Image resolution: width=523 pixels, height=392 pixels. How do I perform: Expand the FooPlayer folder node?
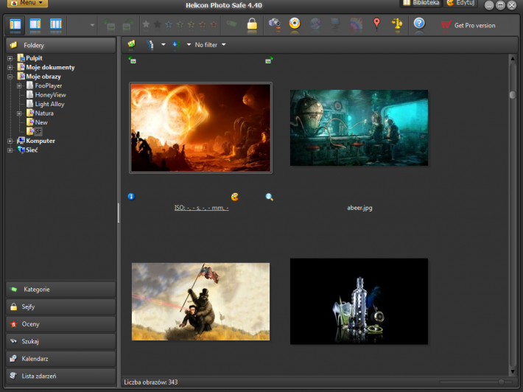click(x=19, y=86)
